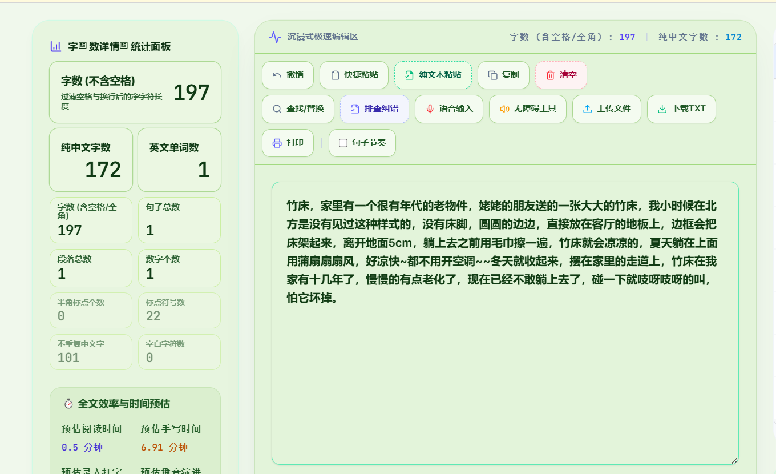Screen dimensions: 776x474
Task: Click the bar chart icon beside 统计面板
Action: [56, 46]
